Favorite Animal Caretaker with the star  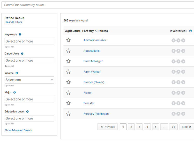68,40
